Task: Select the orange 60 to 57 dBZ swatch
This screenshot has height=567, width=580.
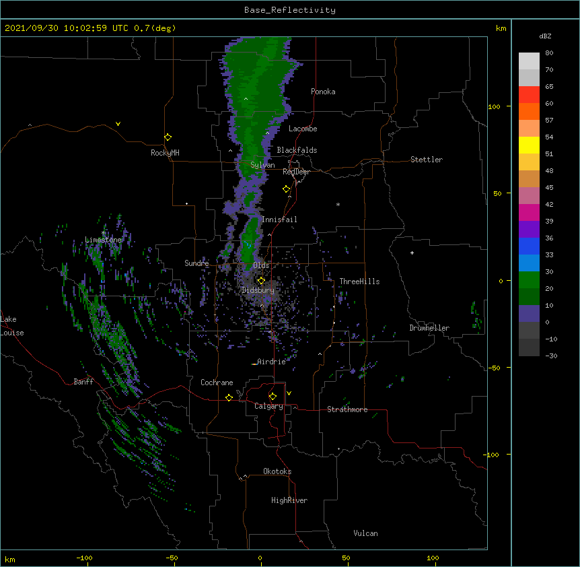Action: click(x=529, y=111)
